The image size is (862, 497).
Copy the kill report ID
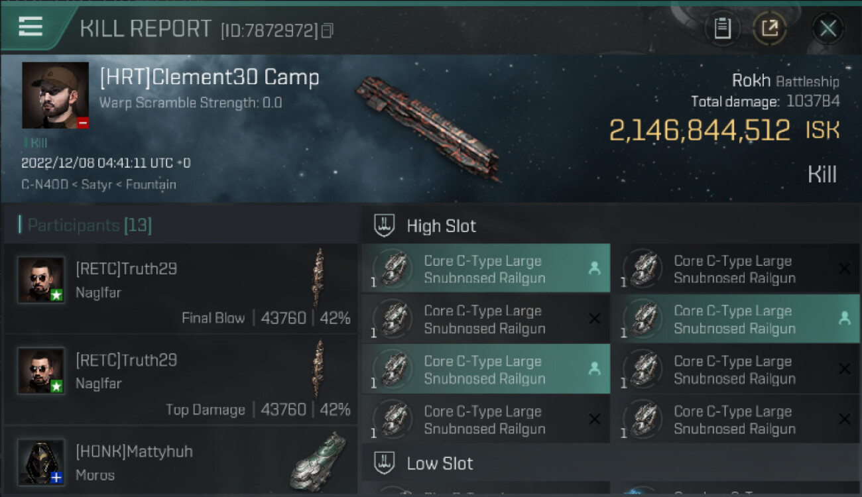pos(327,30)
